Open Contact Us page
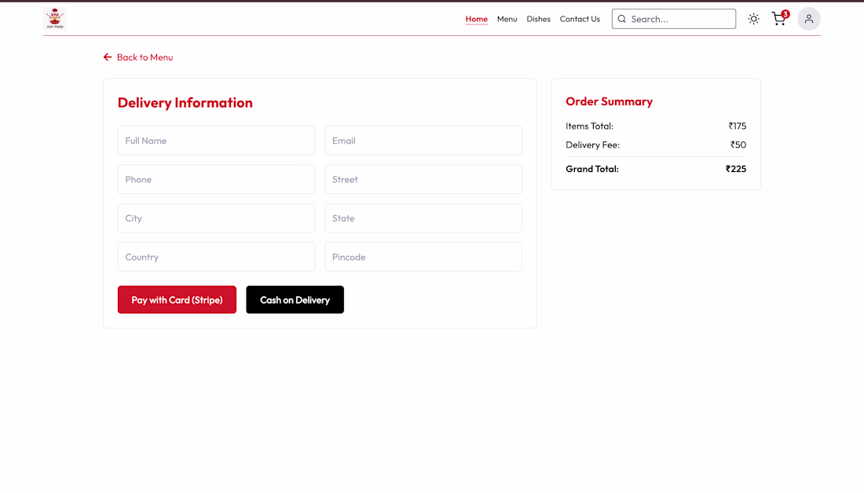Viewport: 864px width, 493px height. 580,19
